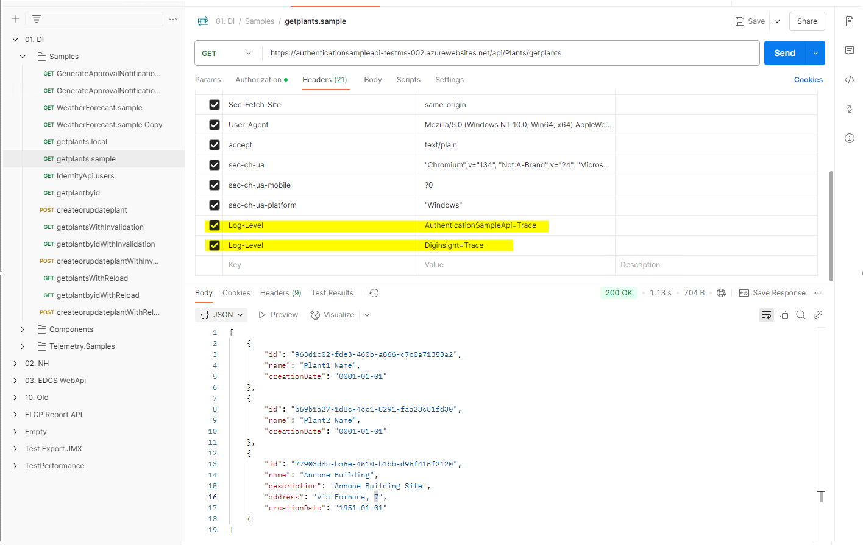The image size is (863, 545).
Task: Open the Test Results response tab
Action: pyautogui.click(x=332, y=293)
